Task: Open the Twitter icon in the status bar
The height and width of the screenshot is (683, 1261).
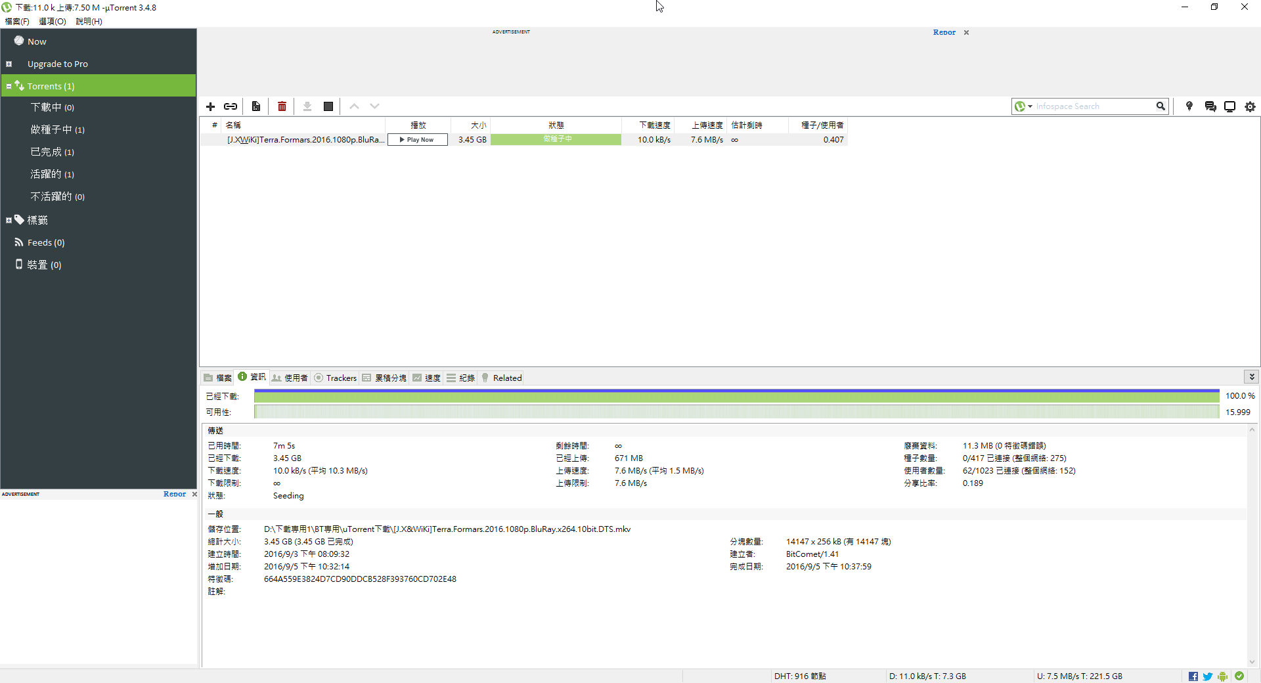Action: click(x=1208, y=676)
